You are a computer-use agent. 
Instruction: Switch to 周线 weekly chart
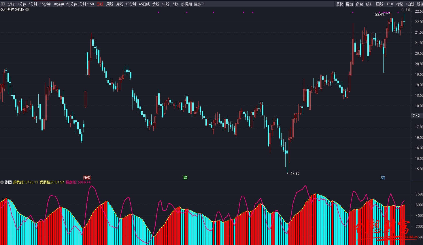(110, 4)
